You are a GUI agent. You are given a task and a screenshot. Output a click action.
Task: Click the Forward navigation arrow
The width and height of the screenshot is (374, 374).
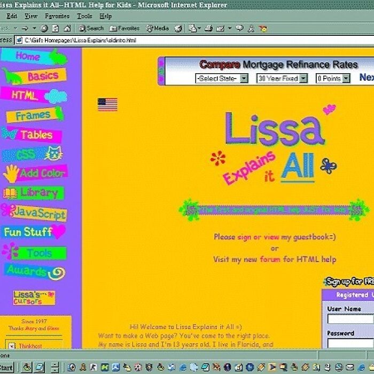[25, 29]
